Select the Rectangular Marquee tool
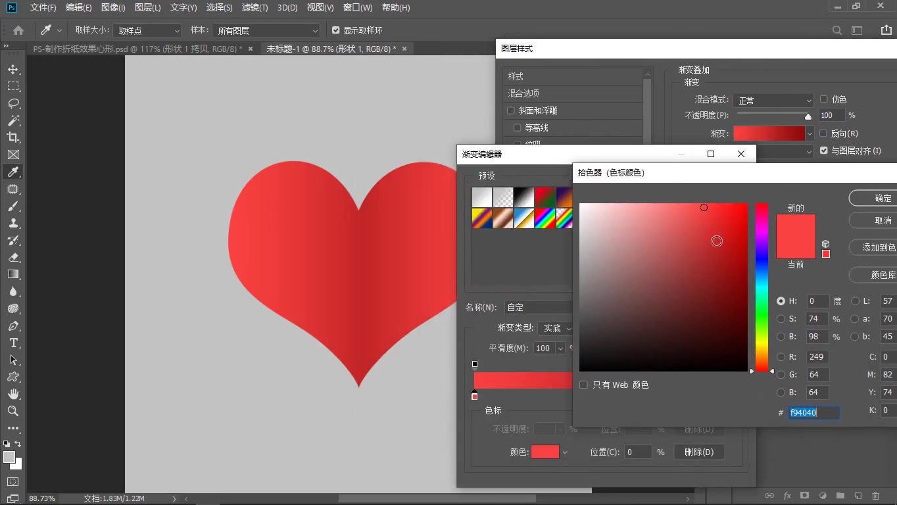Image resolution: width=897 pixels, height=505 pixels. coord(13,86)
